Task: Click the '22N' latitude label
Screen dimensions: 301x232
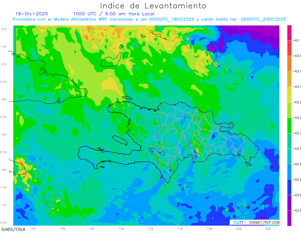Action: [x=4, y=29]
